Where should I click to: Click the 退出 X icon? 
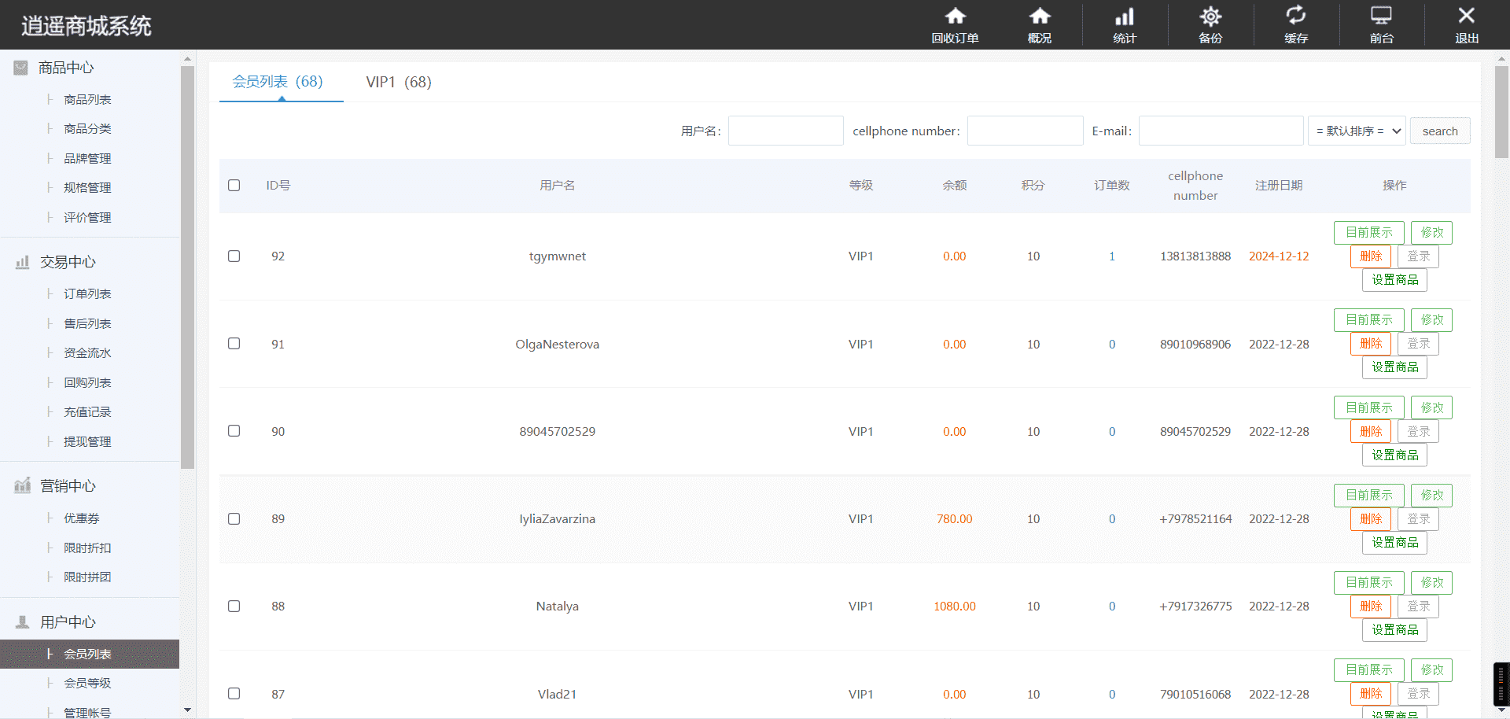[x=1467, y=15]
